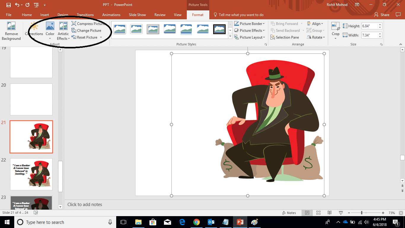Select slide 22 thumbnail with banker quote

click(x=31, y=174)
